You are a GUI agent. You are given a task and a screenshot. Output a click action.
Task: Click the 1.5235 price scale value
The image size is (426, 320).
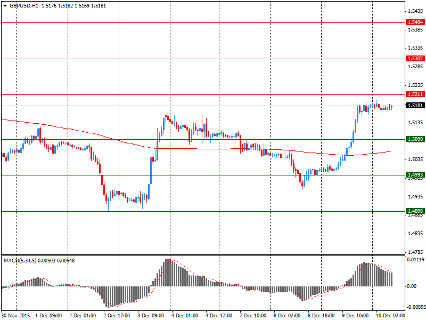click(x=415, y=85)
